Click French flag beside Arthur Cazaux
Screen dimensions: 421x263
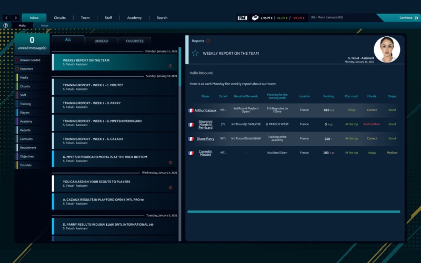191,110
